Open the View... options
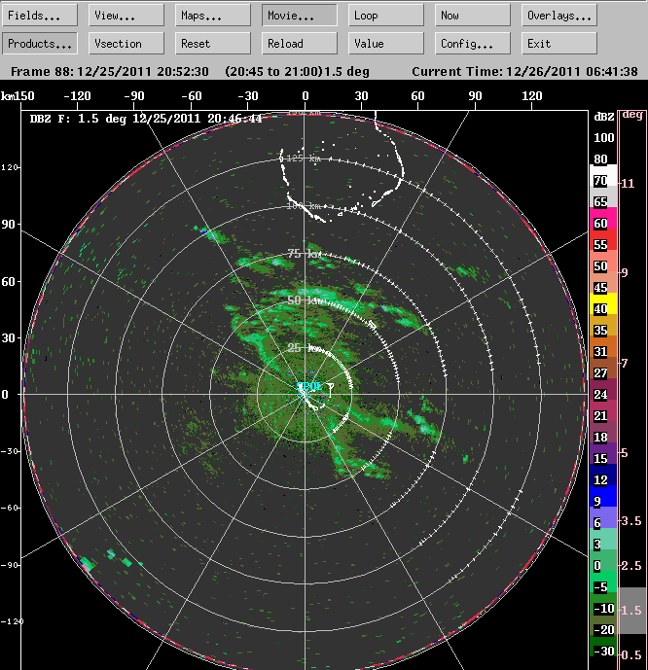The height and width of the screenshot is (670, 648). pos(126,16)
